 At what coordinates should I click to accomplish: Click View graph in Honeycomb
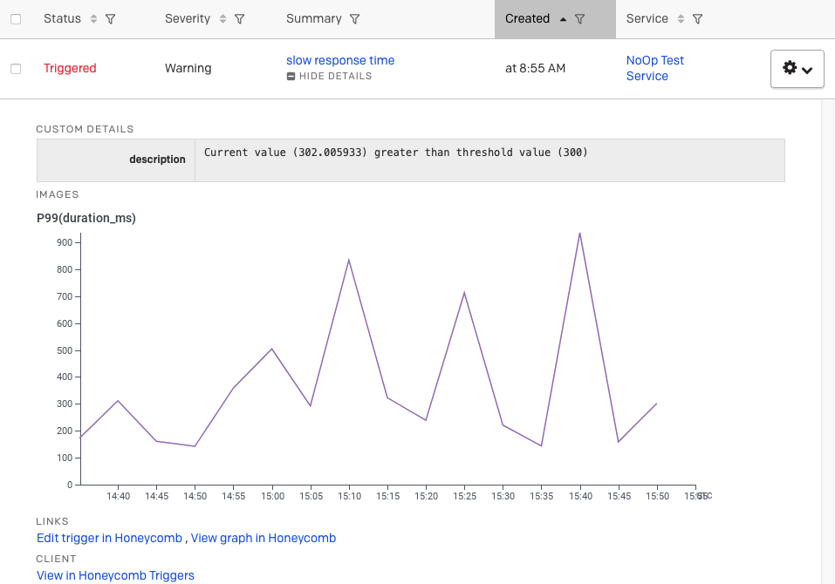click(x=263, y=538)
